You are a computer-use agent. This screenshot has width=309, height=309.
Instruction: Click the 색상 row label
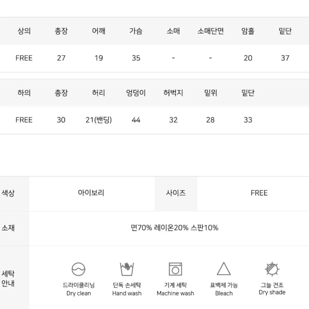click(x=8, y=193)
